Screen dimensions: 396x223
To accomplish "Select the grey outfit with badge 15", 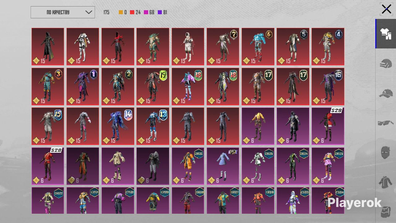I will pos(48,126).
